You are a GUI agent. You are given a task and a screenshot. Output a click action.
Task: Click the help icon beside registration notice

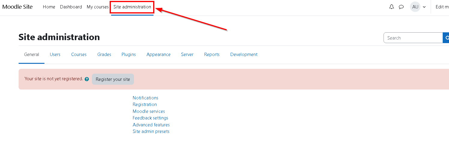[x=87, y=79]
